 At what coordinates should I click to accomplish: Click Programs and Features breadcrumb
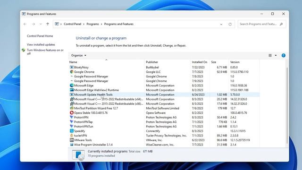(x=119, y=24)
